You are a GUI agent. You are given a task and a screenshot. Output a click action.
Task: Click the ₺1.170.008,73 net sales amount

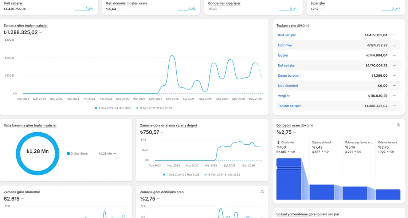pyautogui.click(x=377, y=65)
